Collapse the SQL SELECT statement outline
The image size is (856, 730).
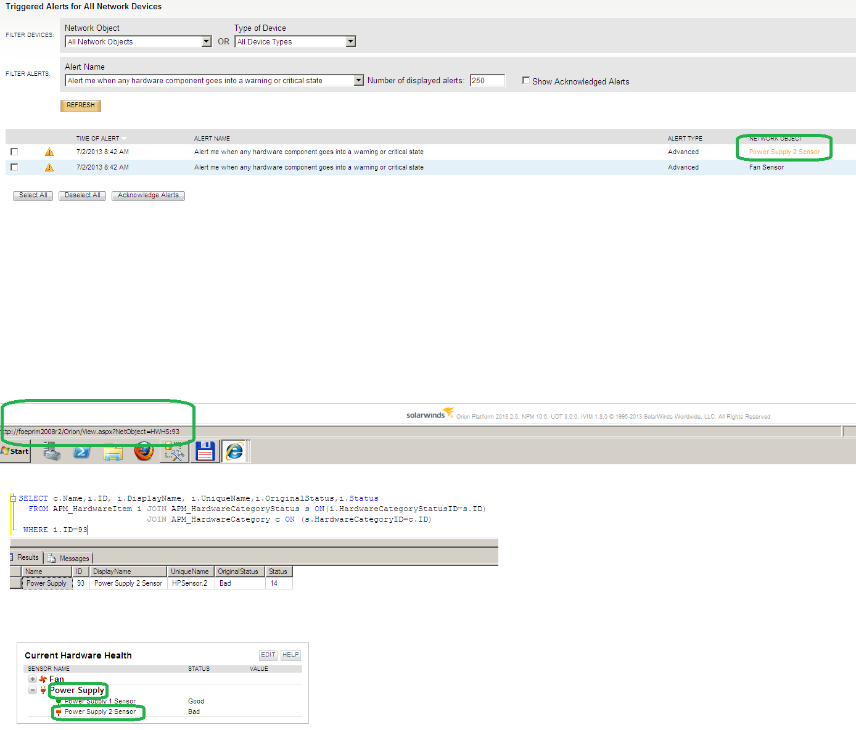click(14, 498)
